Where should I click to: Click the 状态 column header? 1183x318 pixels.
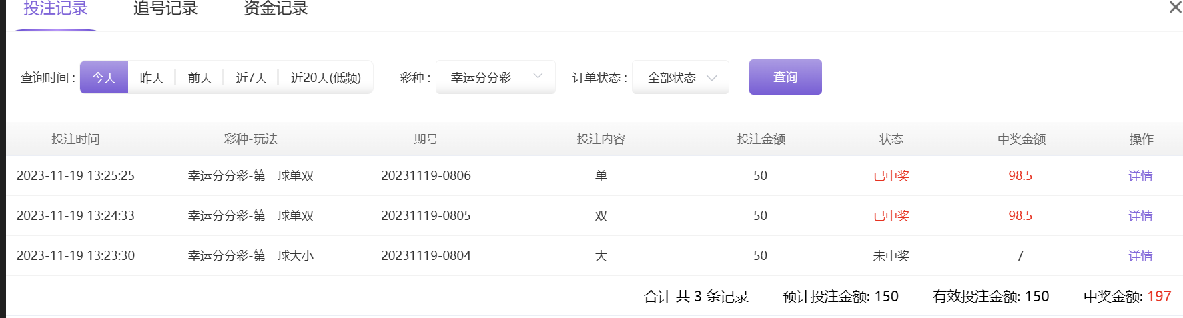coord(891,139)
